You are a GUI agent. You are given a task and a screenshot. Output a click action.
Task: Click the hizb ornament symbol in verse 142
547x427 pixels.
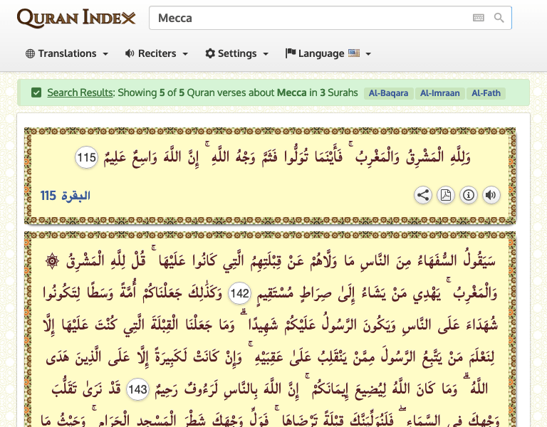52,260
